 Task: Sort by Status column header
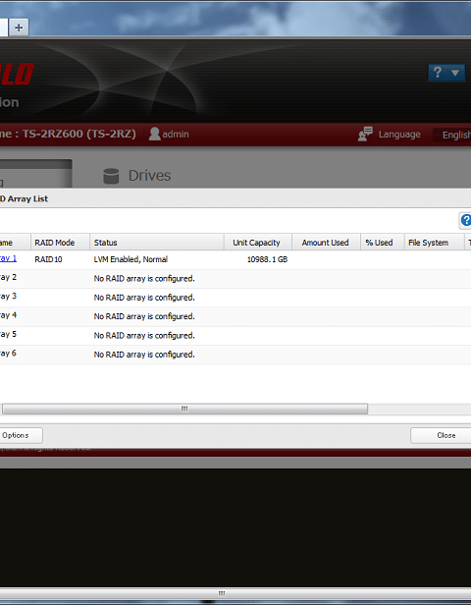pyautogui.click(x=157, y=243)
